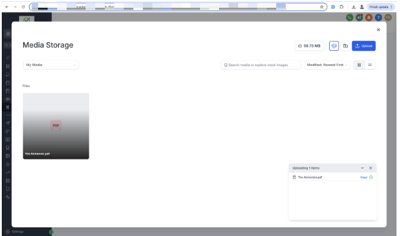This screenshot has height=236, width=400.
Task: Open the Calendars icon in sidebar
Action: pyautogui.click(x=8, y=83)
